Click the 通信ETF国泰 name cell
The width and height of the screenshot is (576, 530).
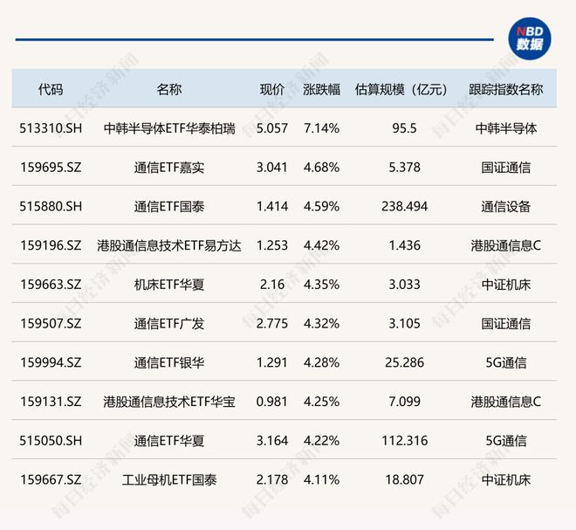coord(169,207)
